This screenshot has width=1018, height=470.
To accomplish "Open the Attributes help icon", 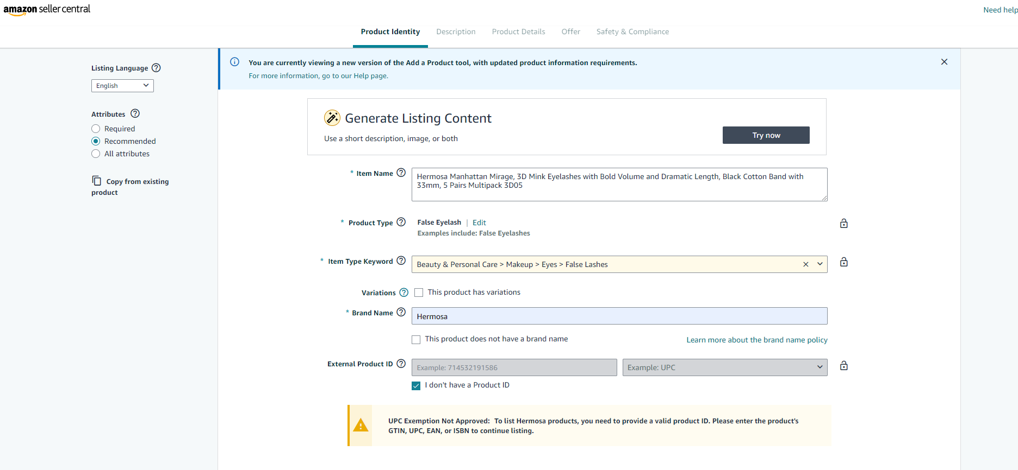I will [x=135, y=113].
